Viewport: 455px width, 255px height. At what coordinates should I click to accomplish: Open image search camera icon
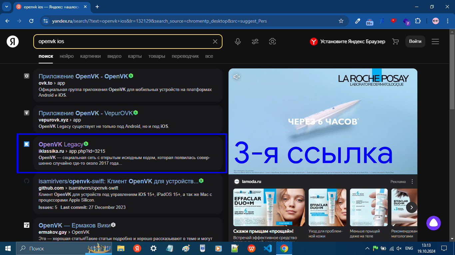click(272, 42)
